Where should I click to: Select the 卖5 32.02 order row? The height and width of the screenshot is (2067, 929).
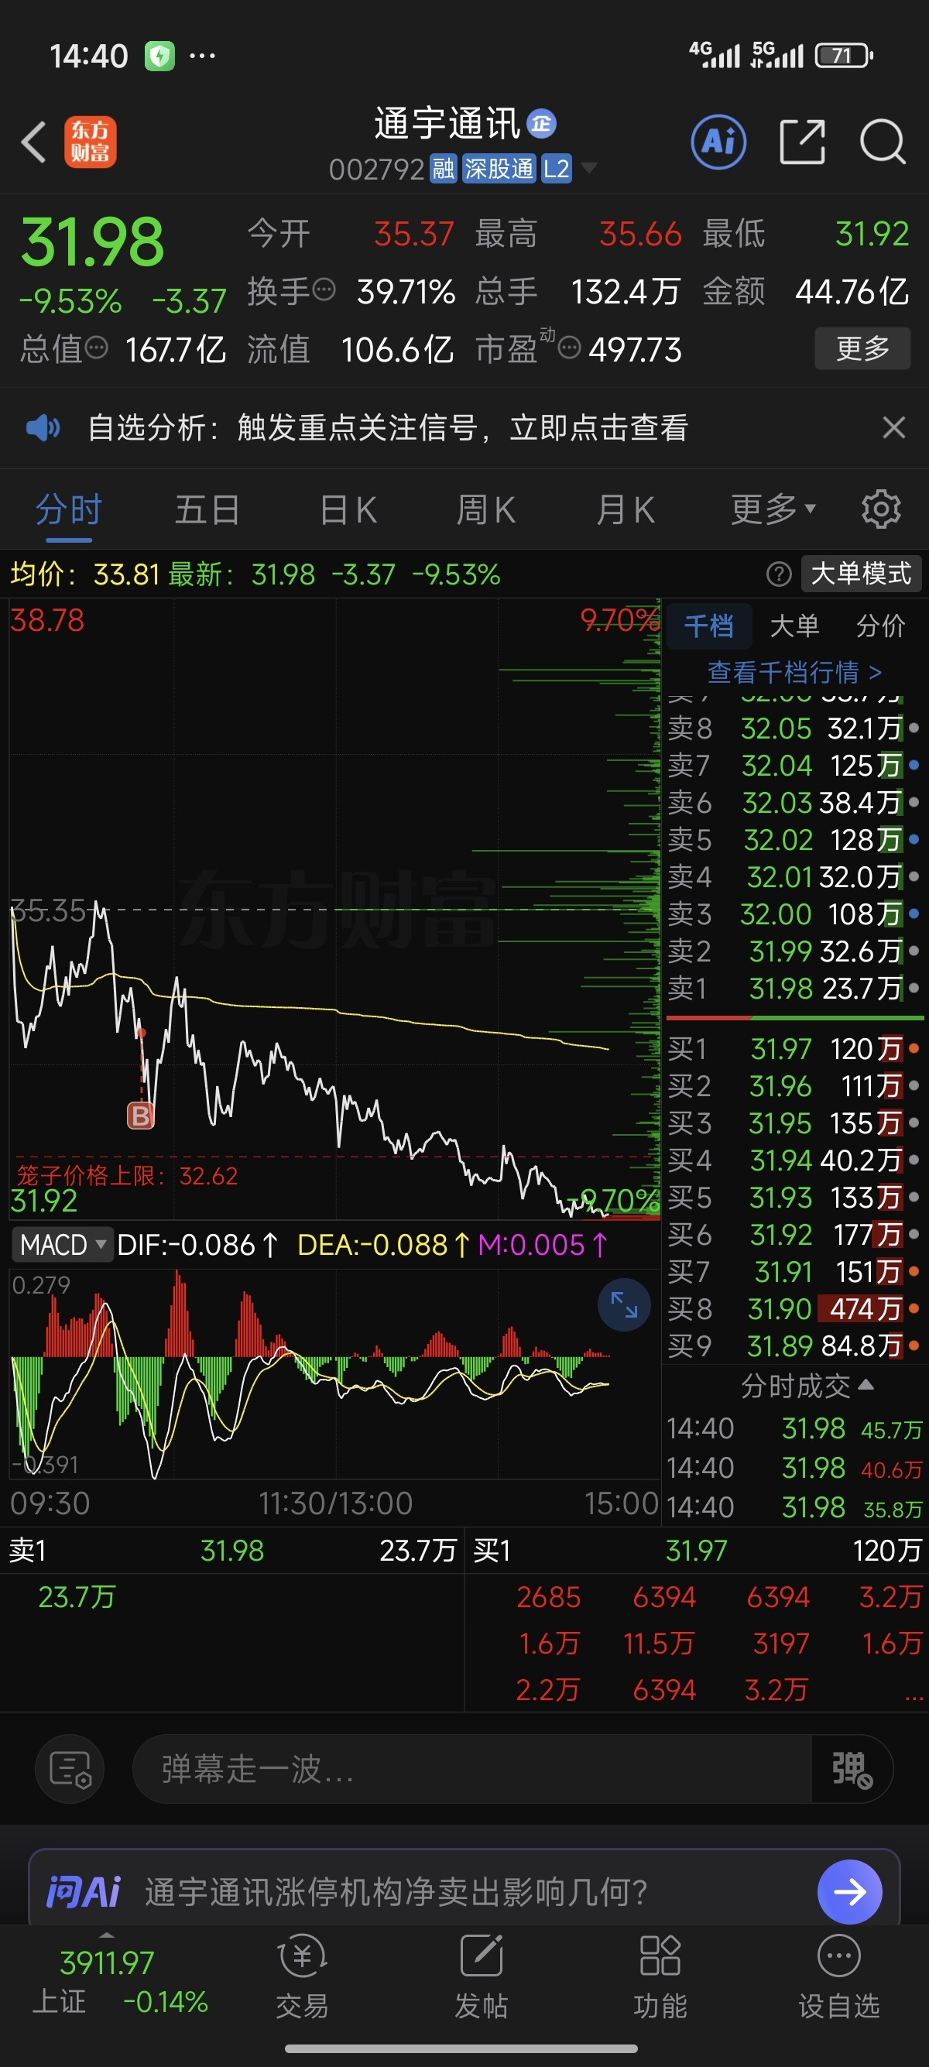pos(794,839)
